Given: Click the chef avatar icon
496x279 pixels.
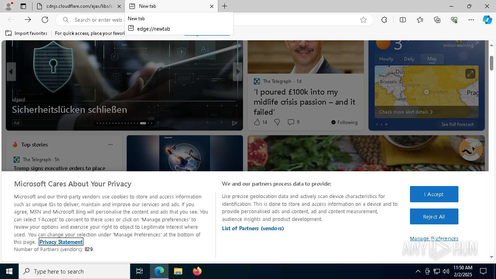Looking at the screenshot, I should [471, 149].
